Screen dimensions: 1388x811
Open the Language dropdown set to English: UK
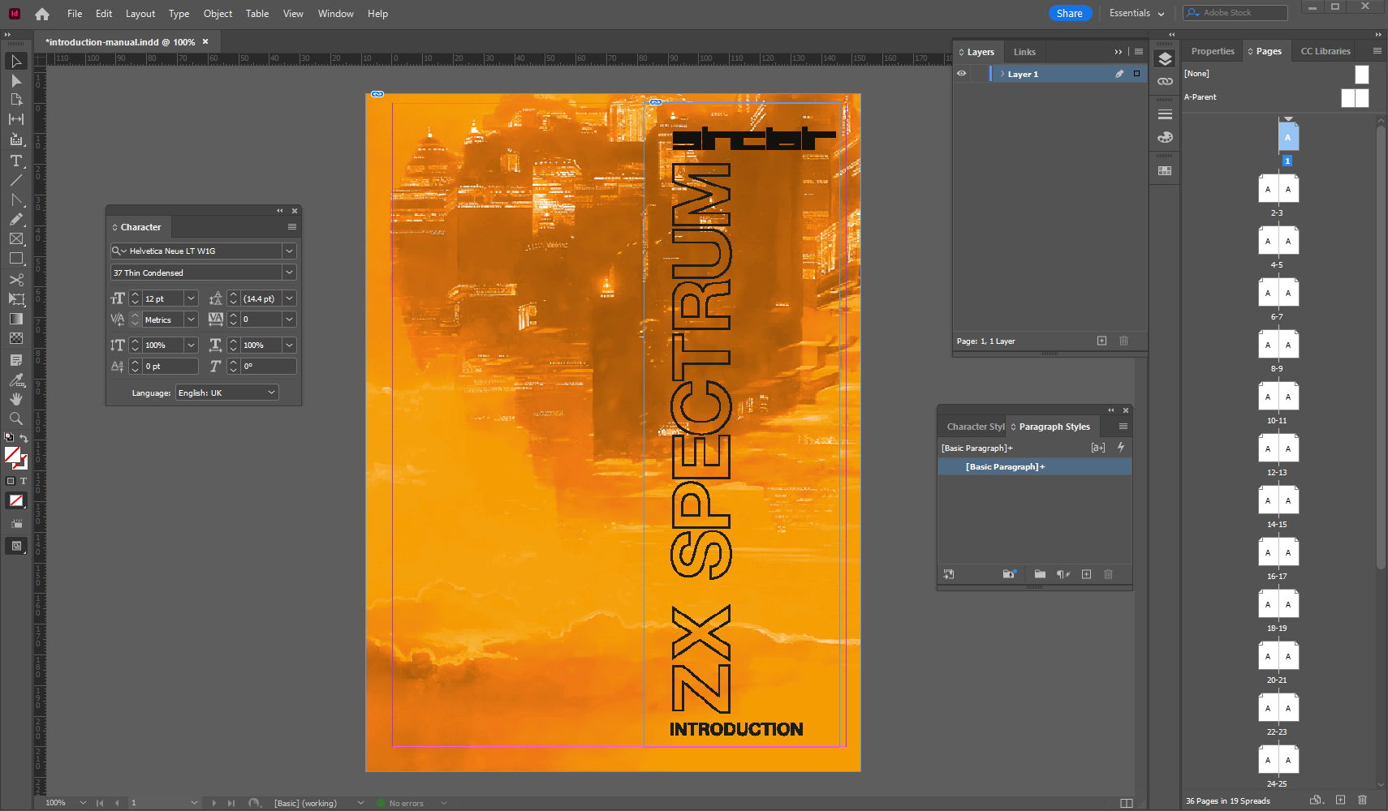(227, 393)
